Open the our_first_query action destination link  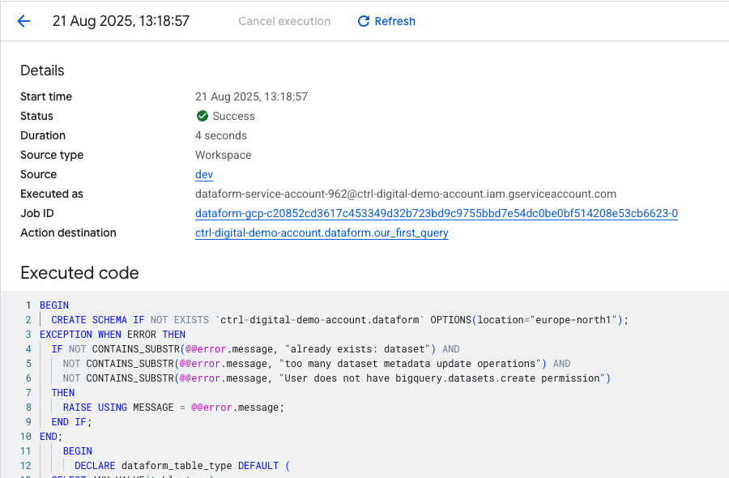click(322, 233)
